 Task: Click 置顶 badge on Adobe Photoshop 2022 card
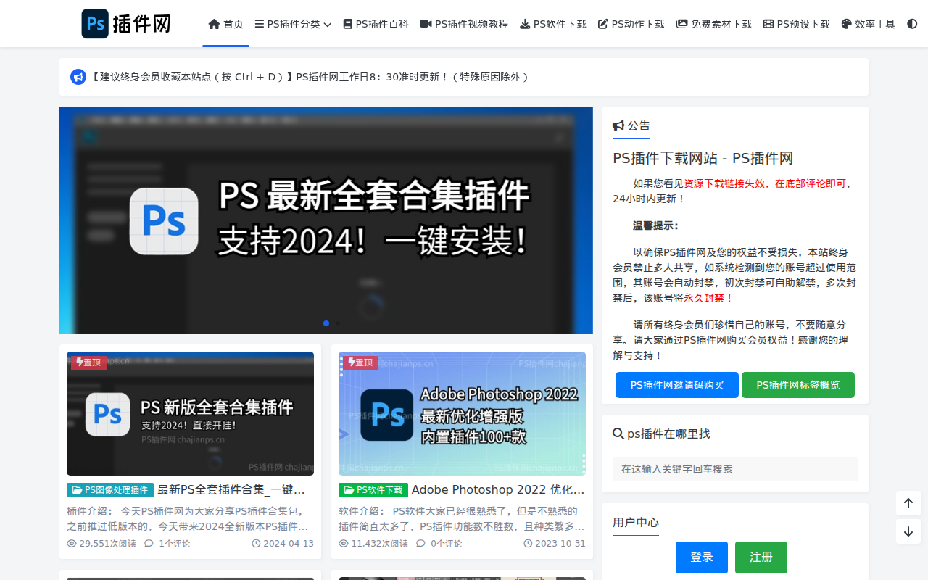(360, 362)
